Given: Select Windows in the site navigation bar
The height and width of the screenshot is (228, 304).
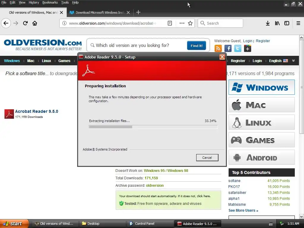Looking at the screenshot, I should (x=12, y=61).
